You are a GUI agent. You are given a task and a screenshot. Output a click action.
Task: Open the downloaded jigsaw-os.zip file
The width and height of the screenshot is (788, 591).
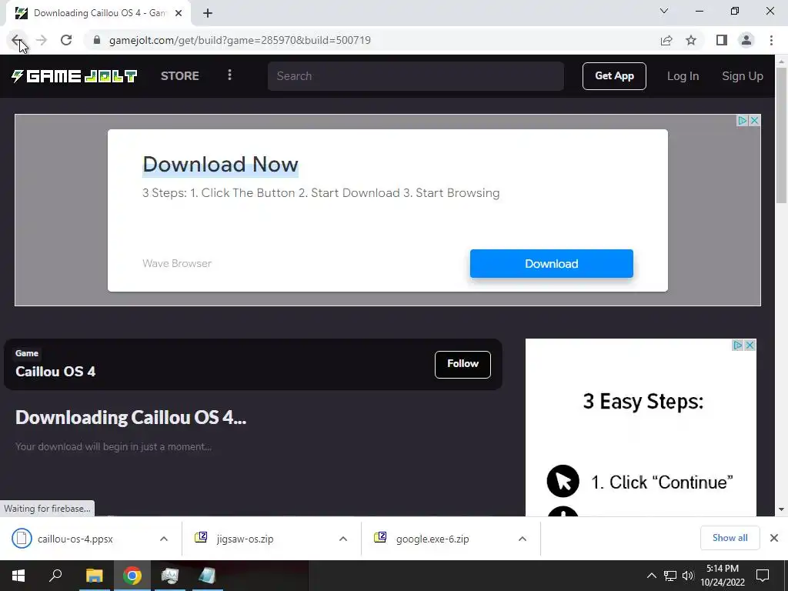pos(245,539)
